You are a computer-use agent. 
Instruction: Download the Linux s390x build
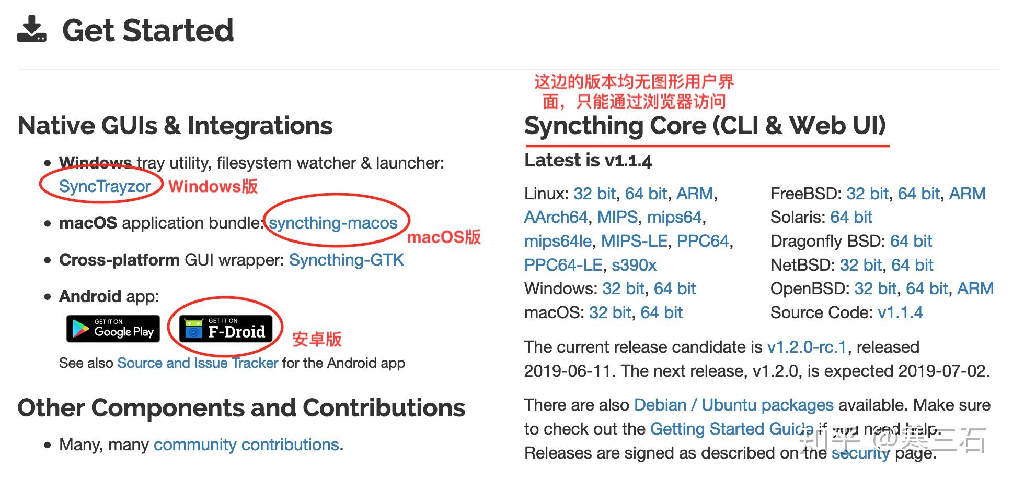coord(634,265)
